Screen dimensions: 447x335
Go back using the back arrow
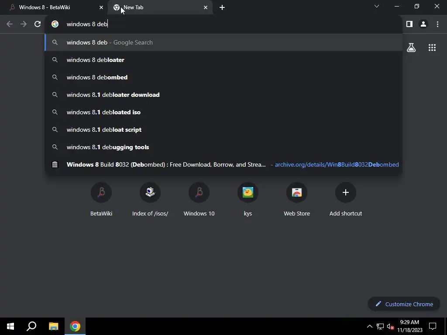(10, 24)
